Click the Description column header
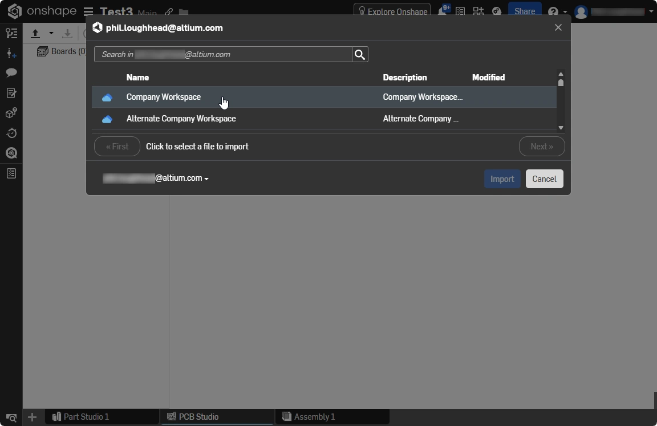The height and width of the screenshot is (426, 657). click(x=405, y=78)
